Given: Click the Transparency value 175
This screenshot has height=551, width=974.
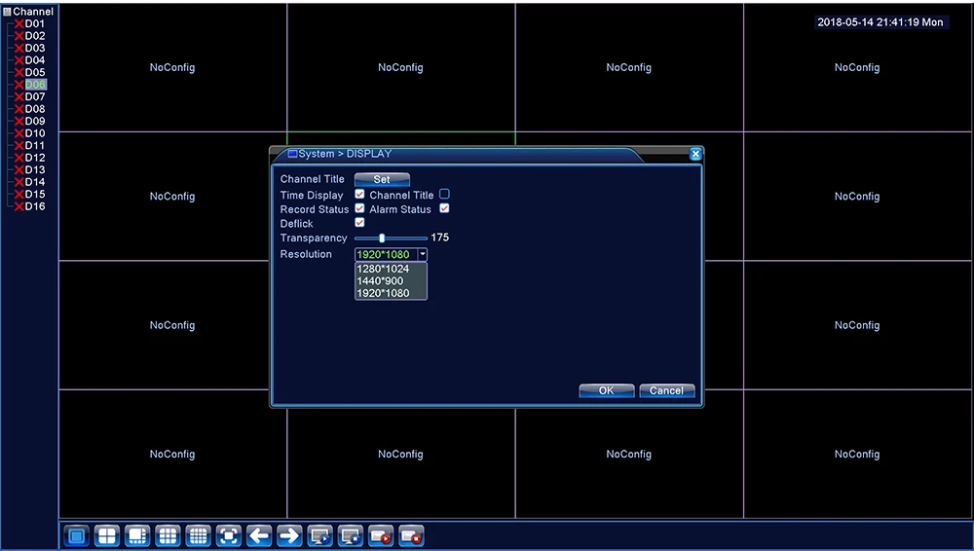Looking at the screenshot, I should click(x=440, y=238).
